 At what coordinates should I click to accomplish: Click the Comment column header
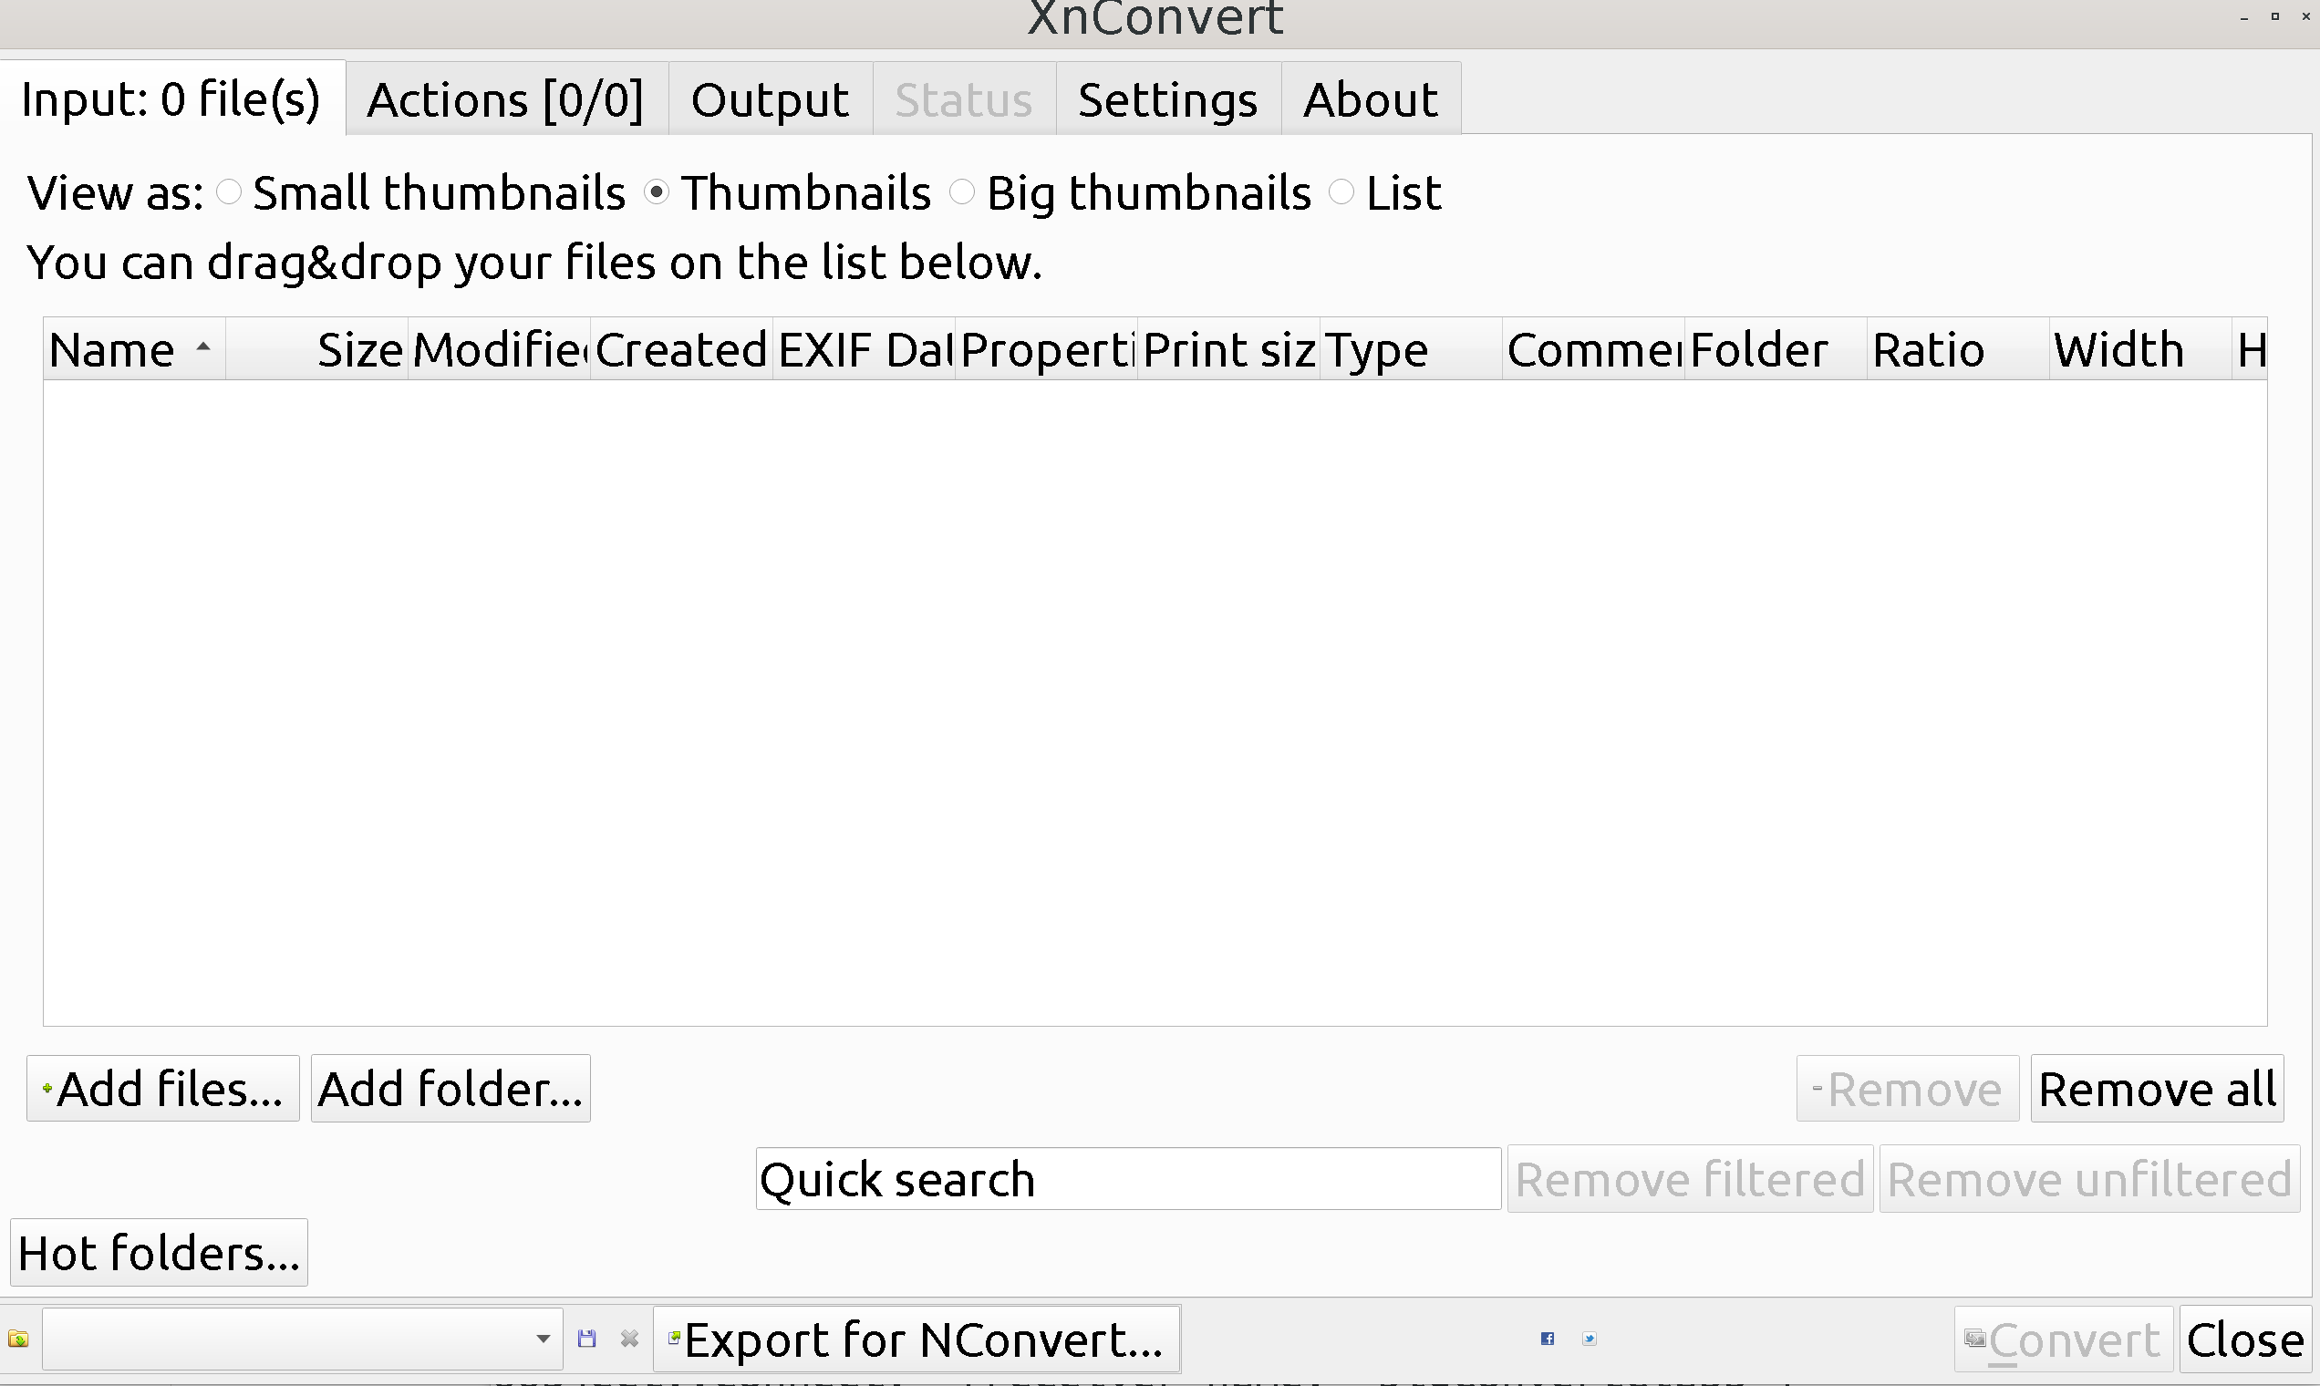[x=1593, y=349]
